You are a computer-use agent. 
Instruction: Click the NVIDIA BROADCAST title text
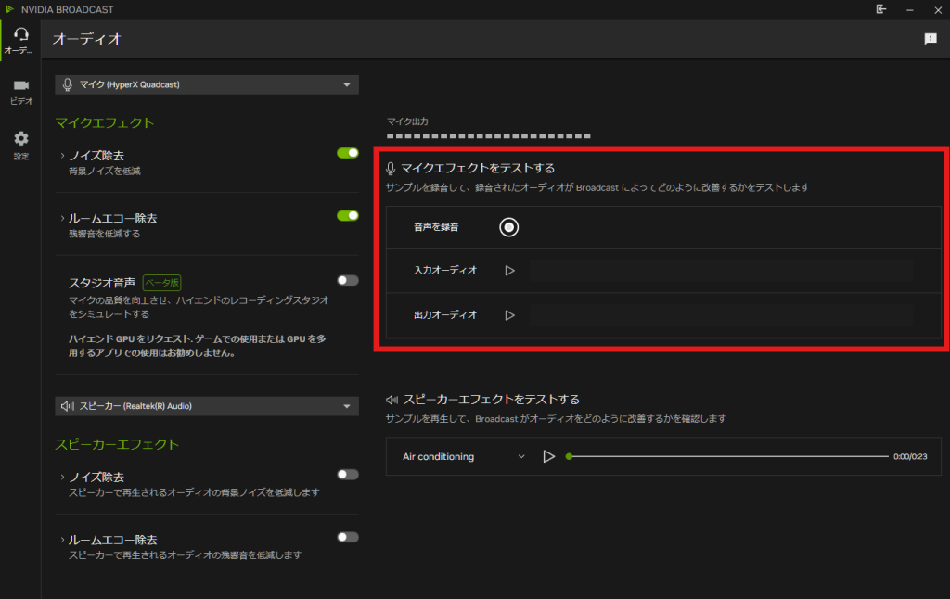pos(67,9)
